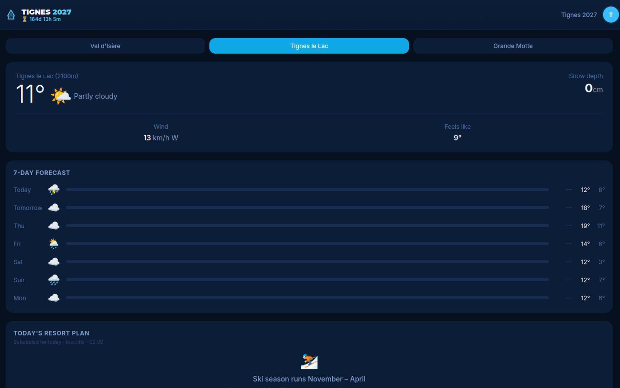Click the Partly cloudy condition text
620x388 pixels.
(96, 96)
